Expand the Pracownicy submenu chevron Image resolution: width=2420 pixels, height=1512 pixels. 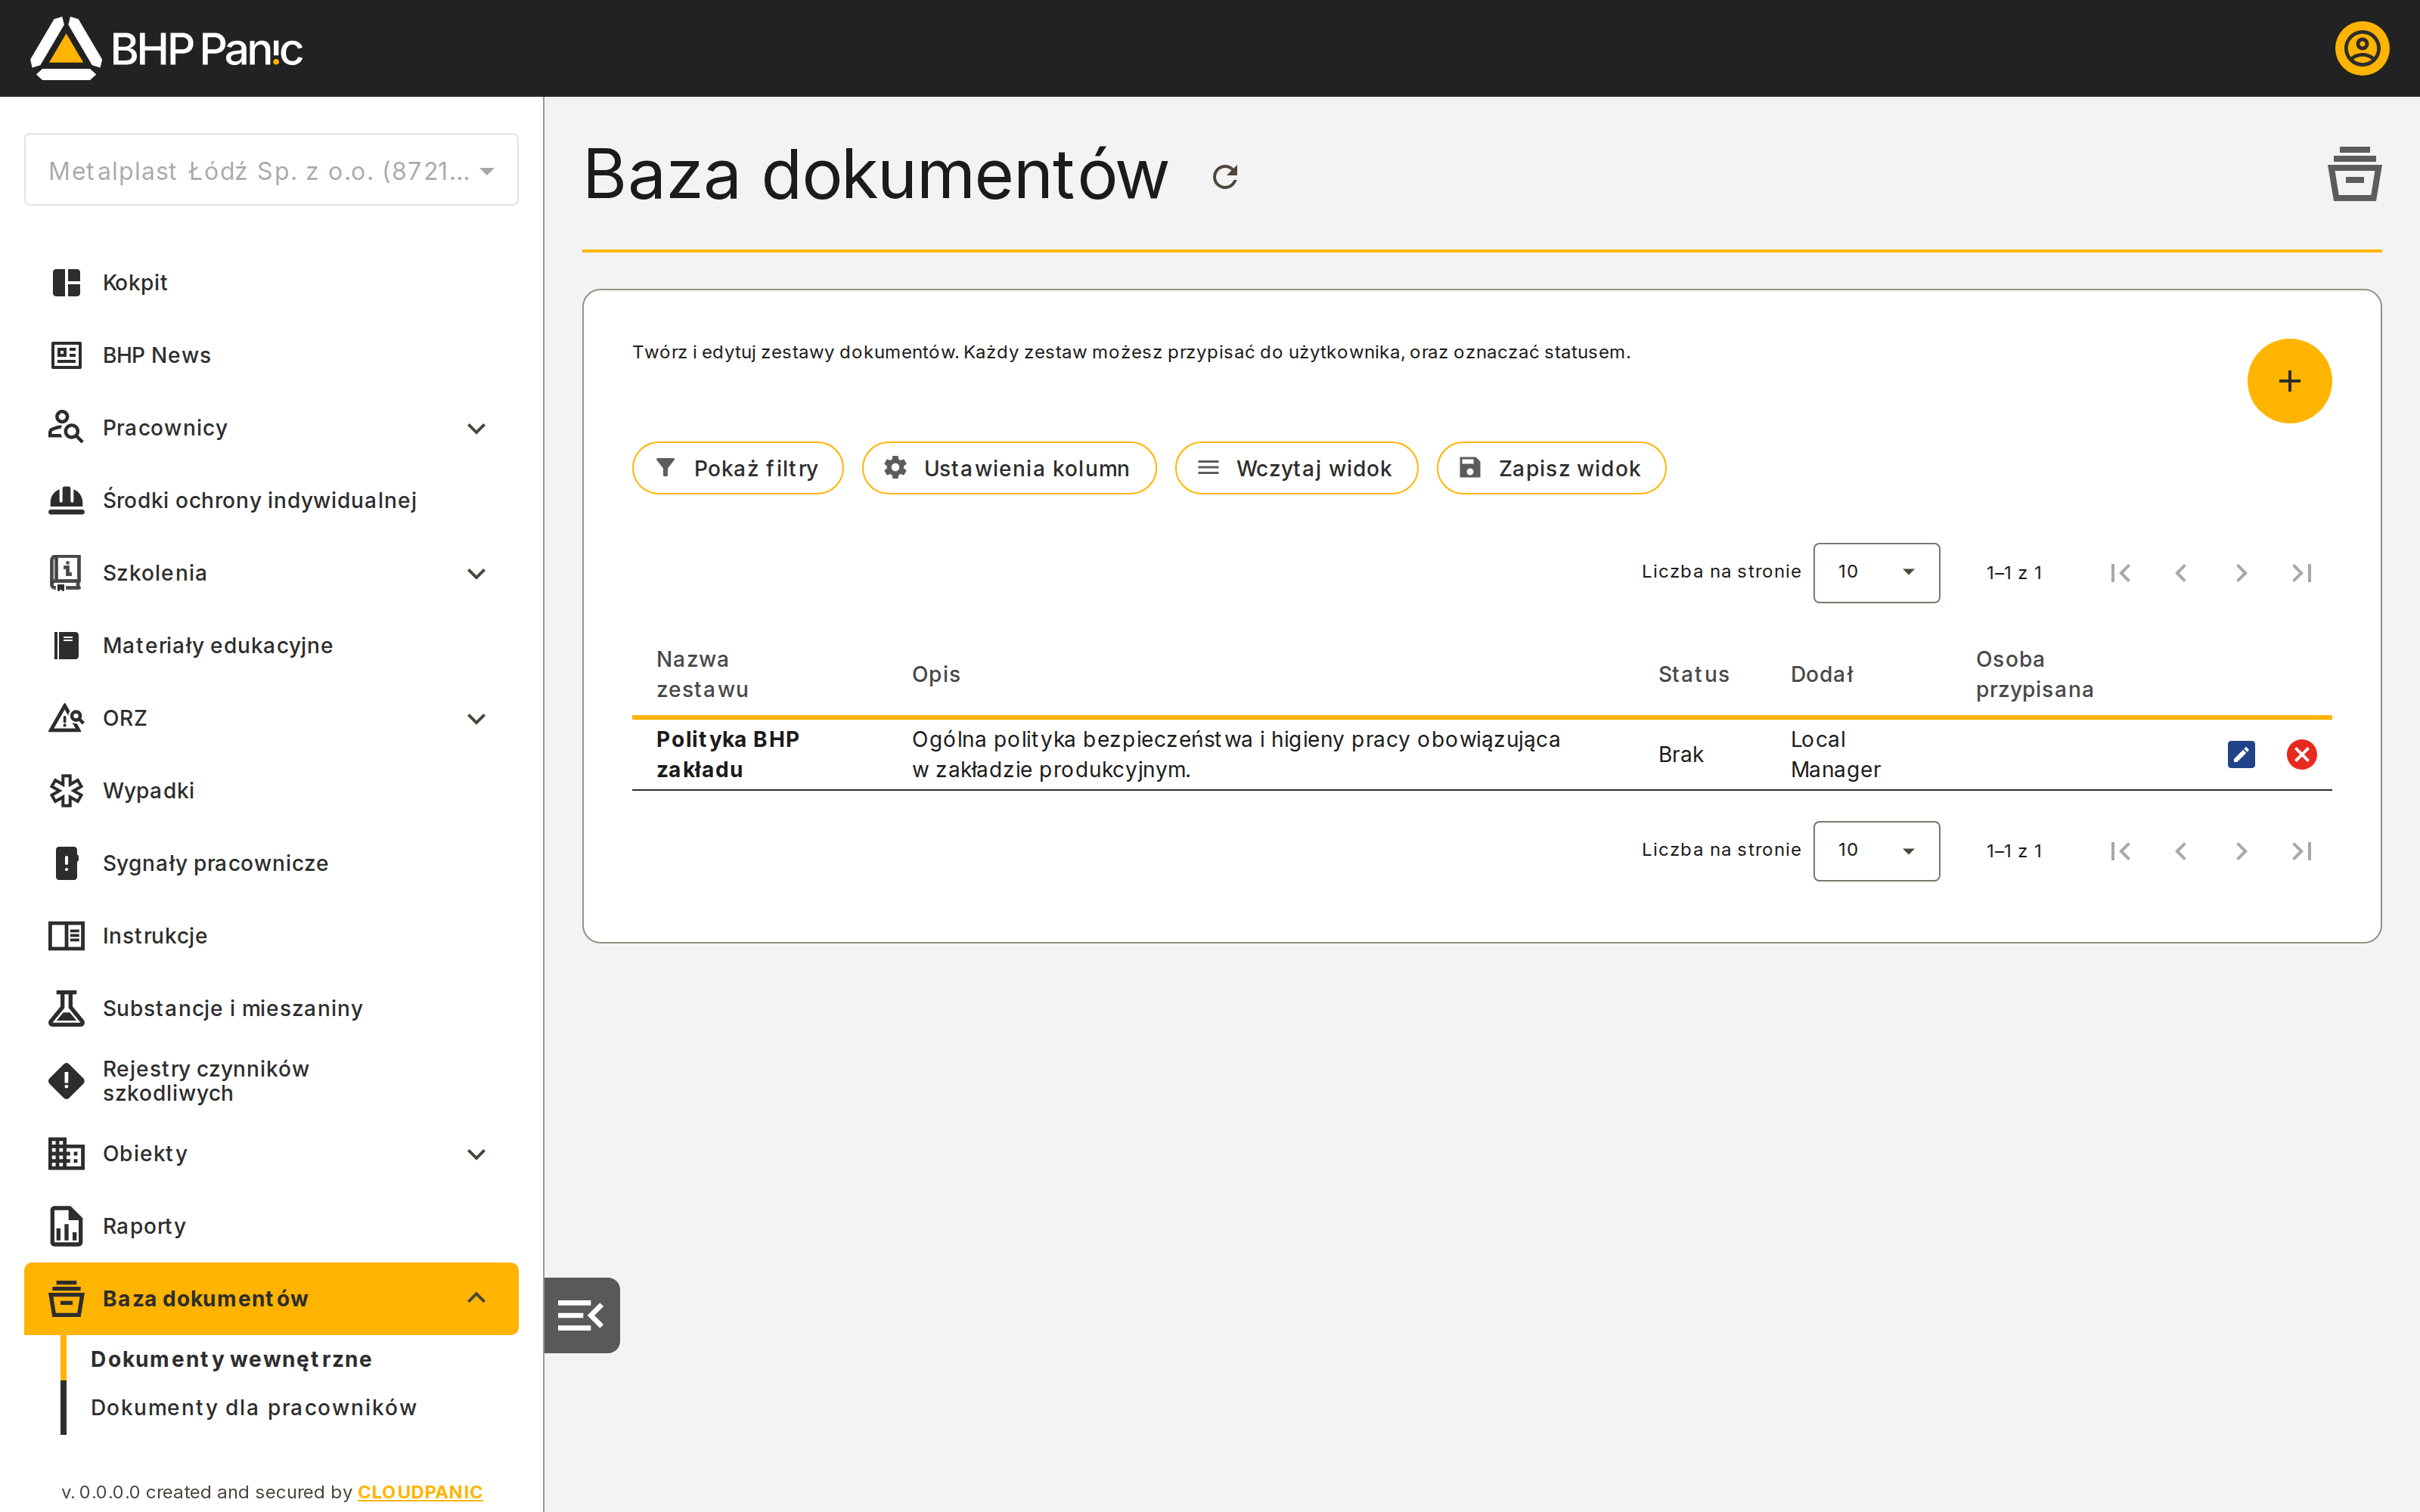pyautogui.click(x=477, y=428)
